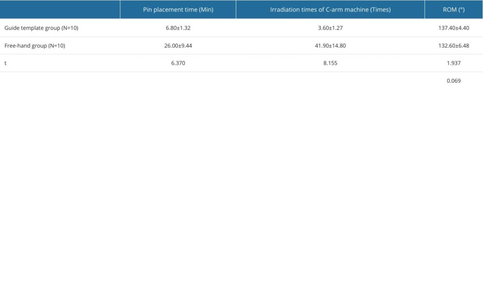
Task: Select the t value 8.155
Action: click(x=330, y=63)
